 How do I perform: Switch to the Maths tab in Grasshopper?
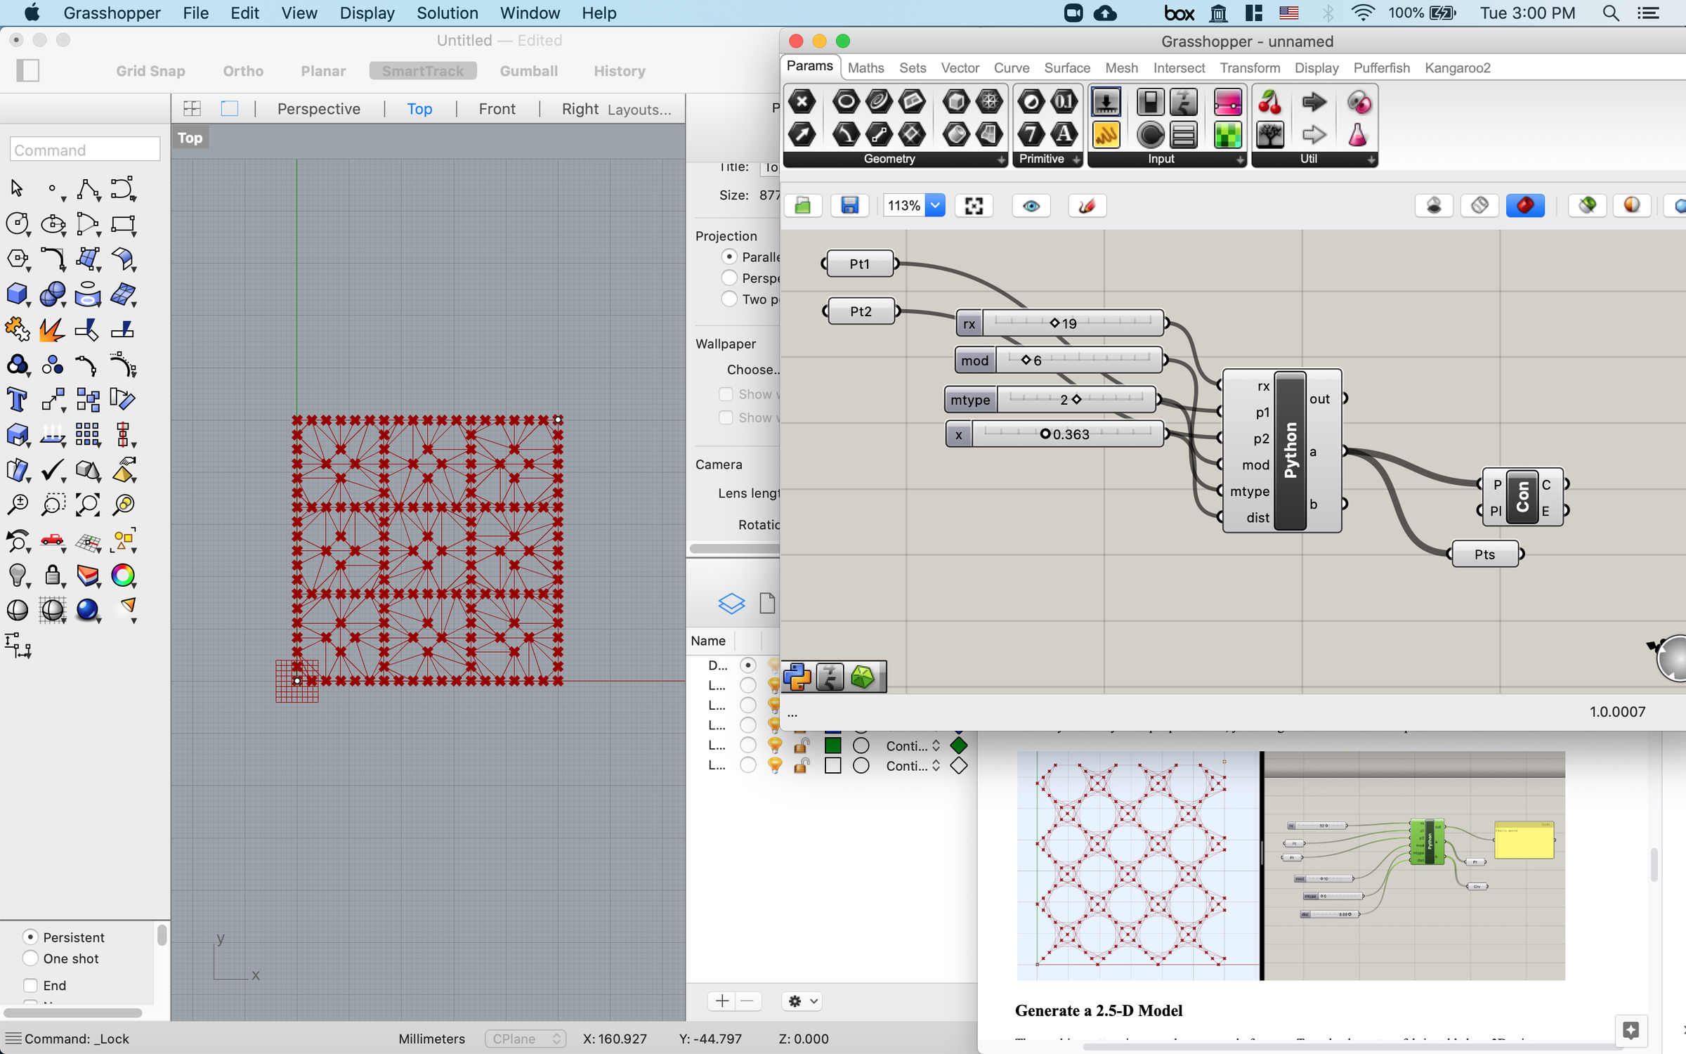click(x=865, y=67)
